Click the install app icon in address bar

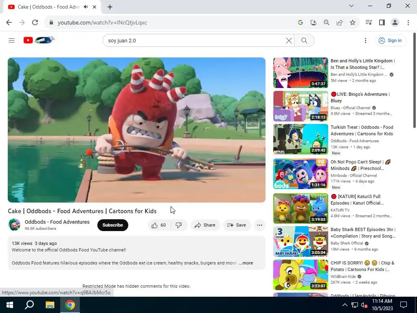coord(314,23)
